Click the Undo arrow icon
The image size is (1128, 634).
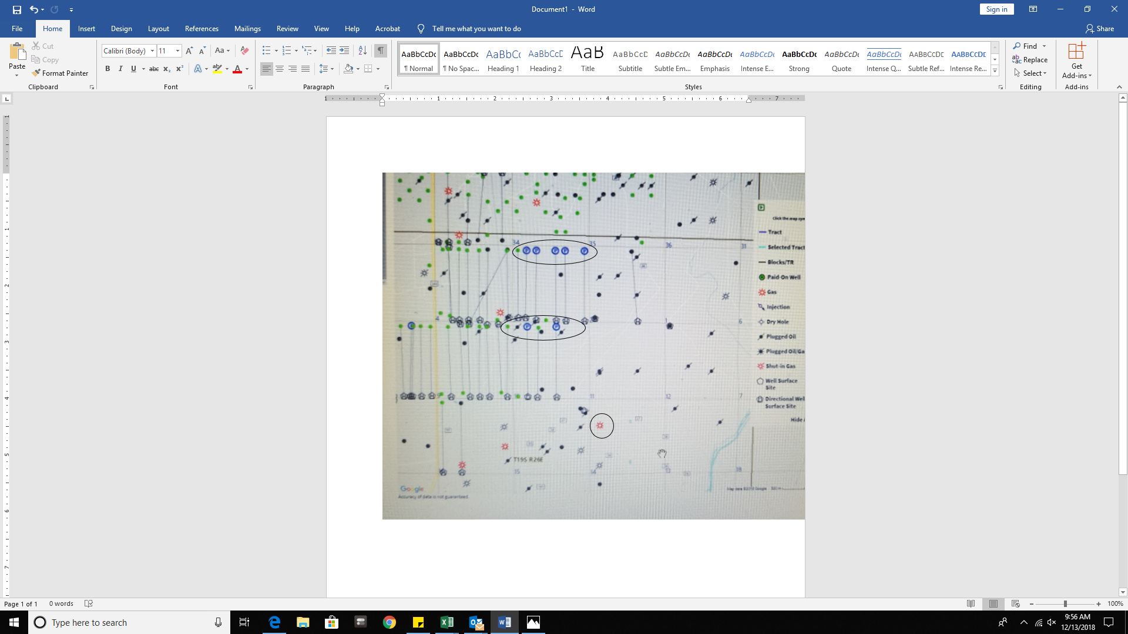click(33, 9)
